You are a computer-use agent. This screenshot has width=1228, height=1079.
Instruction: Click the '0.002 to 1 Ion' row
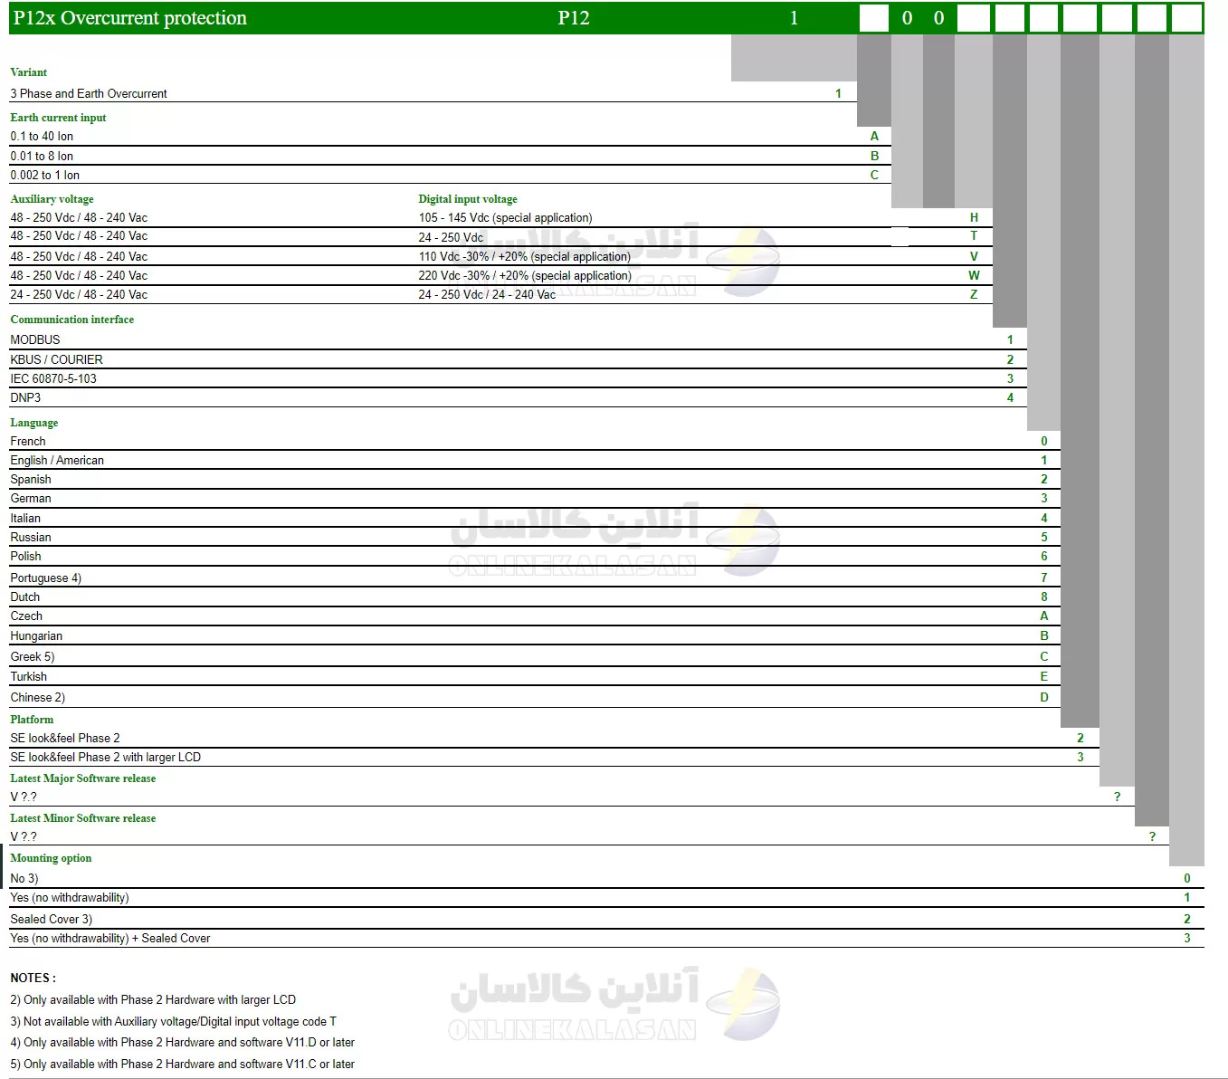450,175
